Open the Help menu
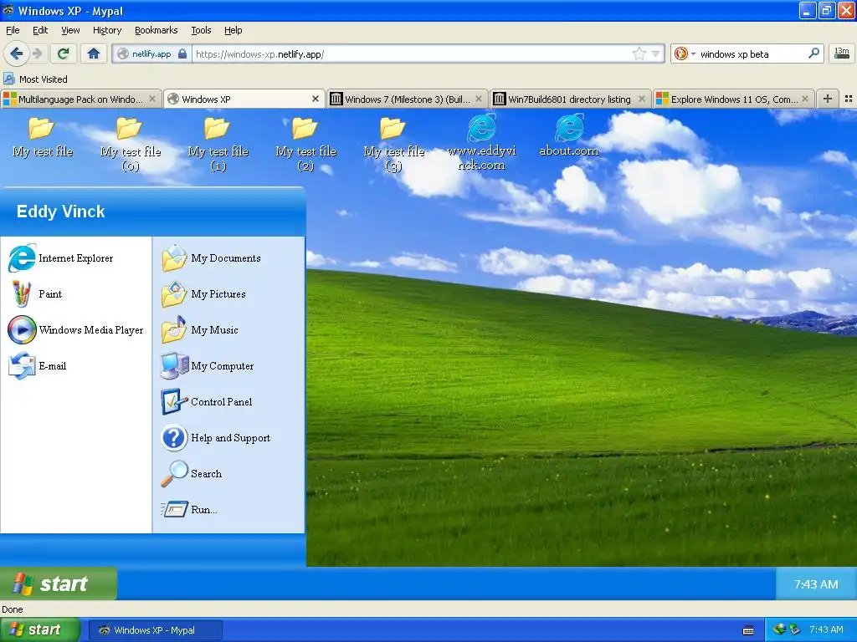The height and width of the screenshot is (642, 857). (x=233, y=30)
